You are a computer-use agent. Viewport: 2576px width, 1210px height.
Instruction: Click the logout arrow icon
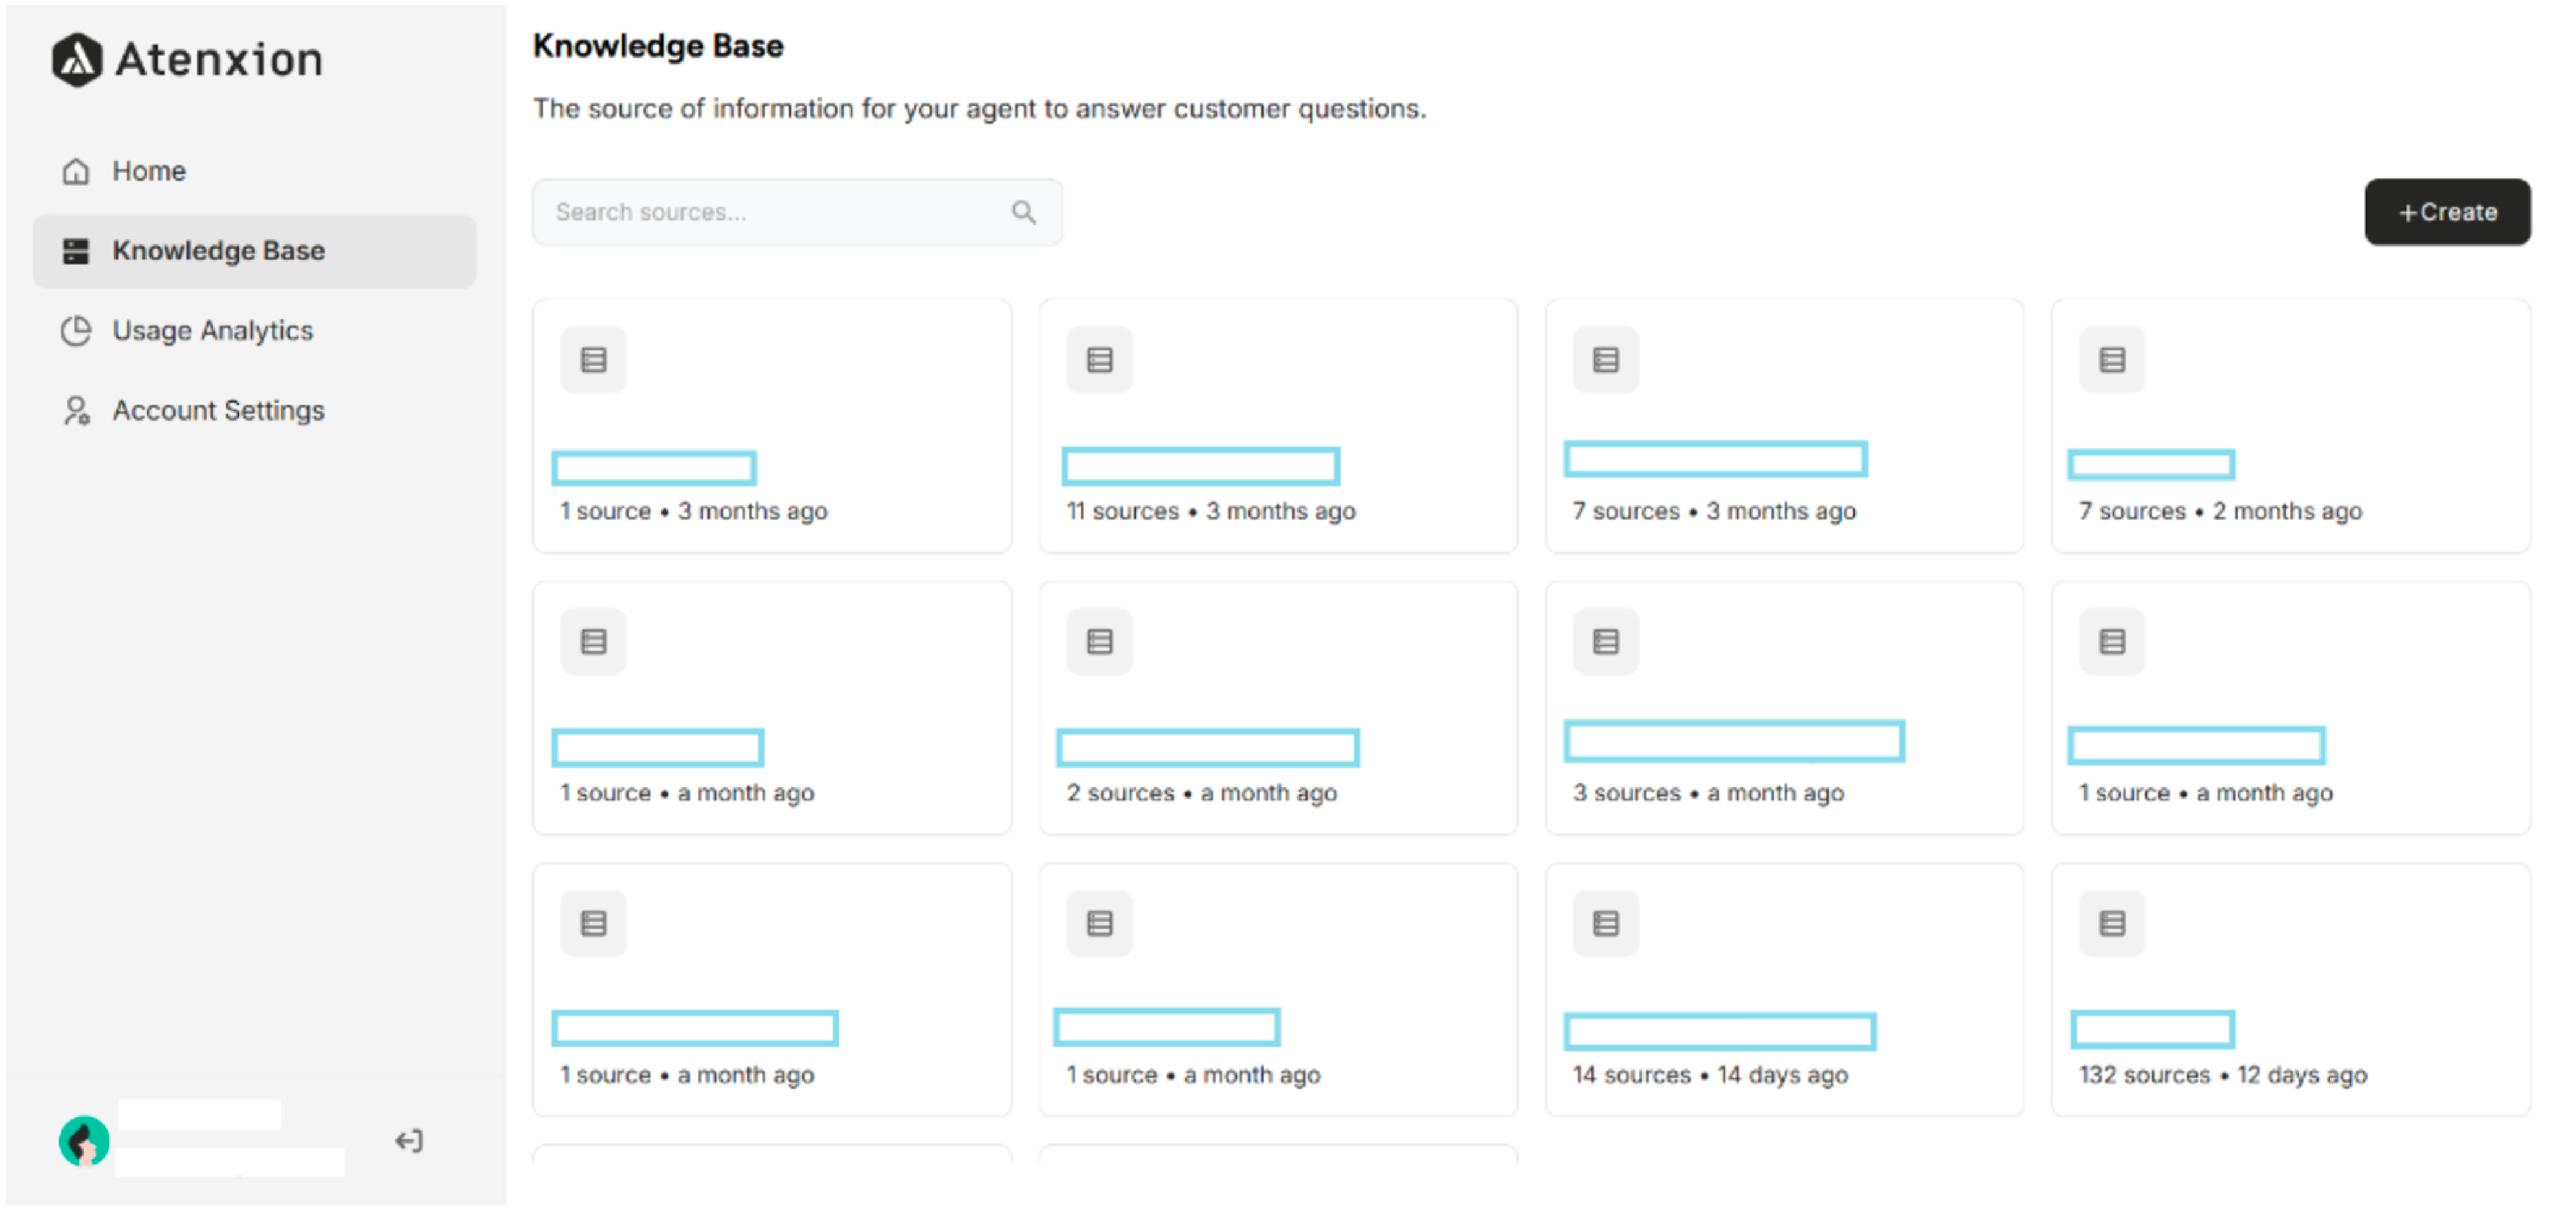pyautogui.click(x=408, y=1140)
